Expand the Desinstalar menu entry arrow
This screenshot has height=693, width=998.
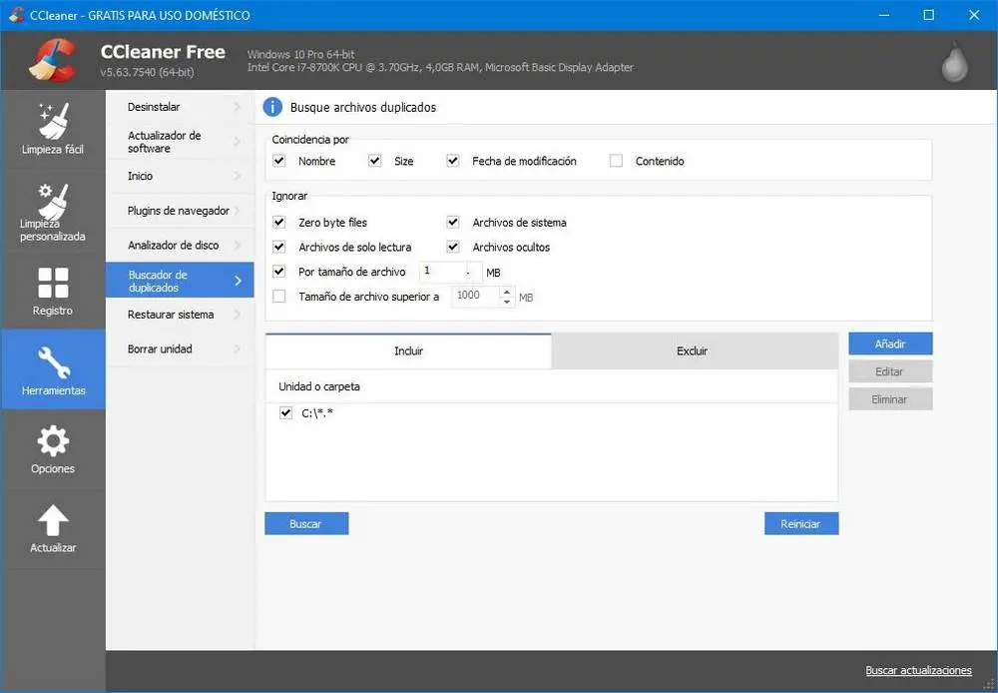[x=238, y=107]
